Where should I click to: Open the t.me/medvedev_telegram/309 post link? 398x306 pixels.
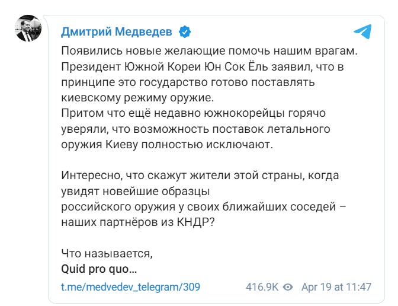[x=131, y=287]
